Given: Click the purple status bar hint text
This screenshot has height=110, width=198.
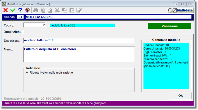Looking at the screenshot, I should 54,103.
